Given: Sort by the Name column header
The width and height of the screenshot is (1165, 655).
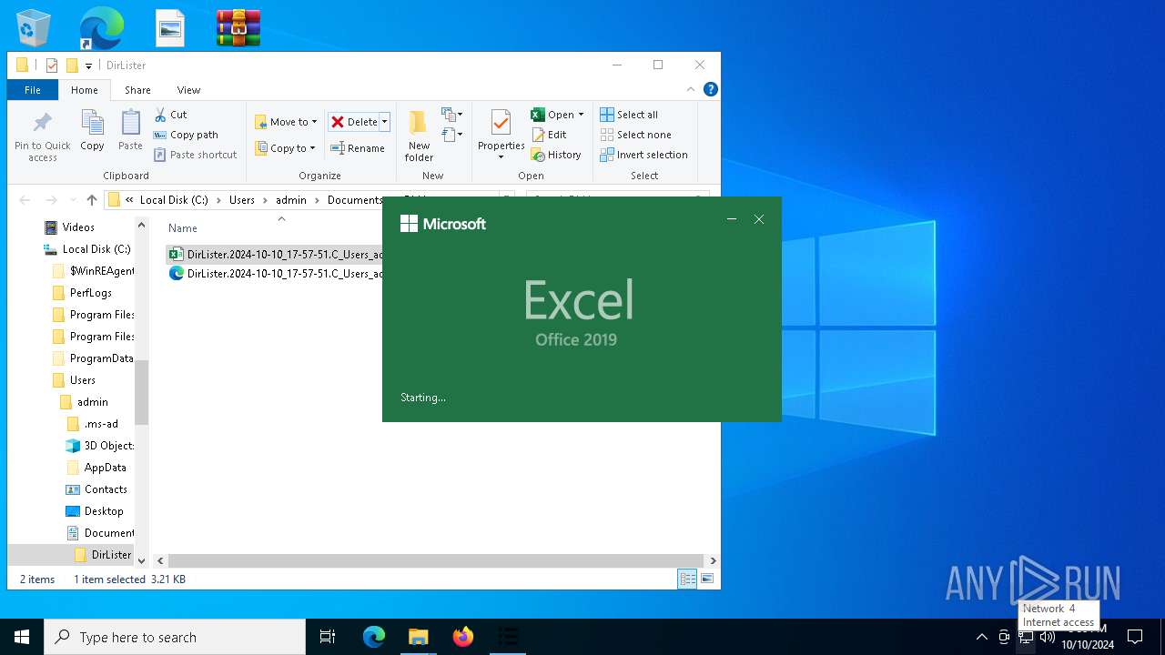Looking at the screenshot, I should (182, 228).
